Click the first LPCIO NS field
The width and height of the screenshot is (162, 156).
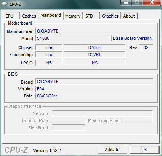tap(49, 63)
